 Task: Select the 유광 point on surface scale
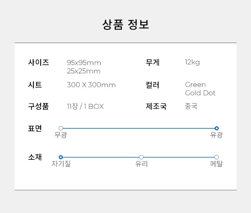217,128
